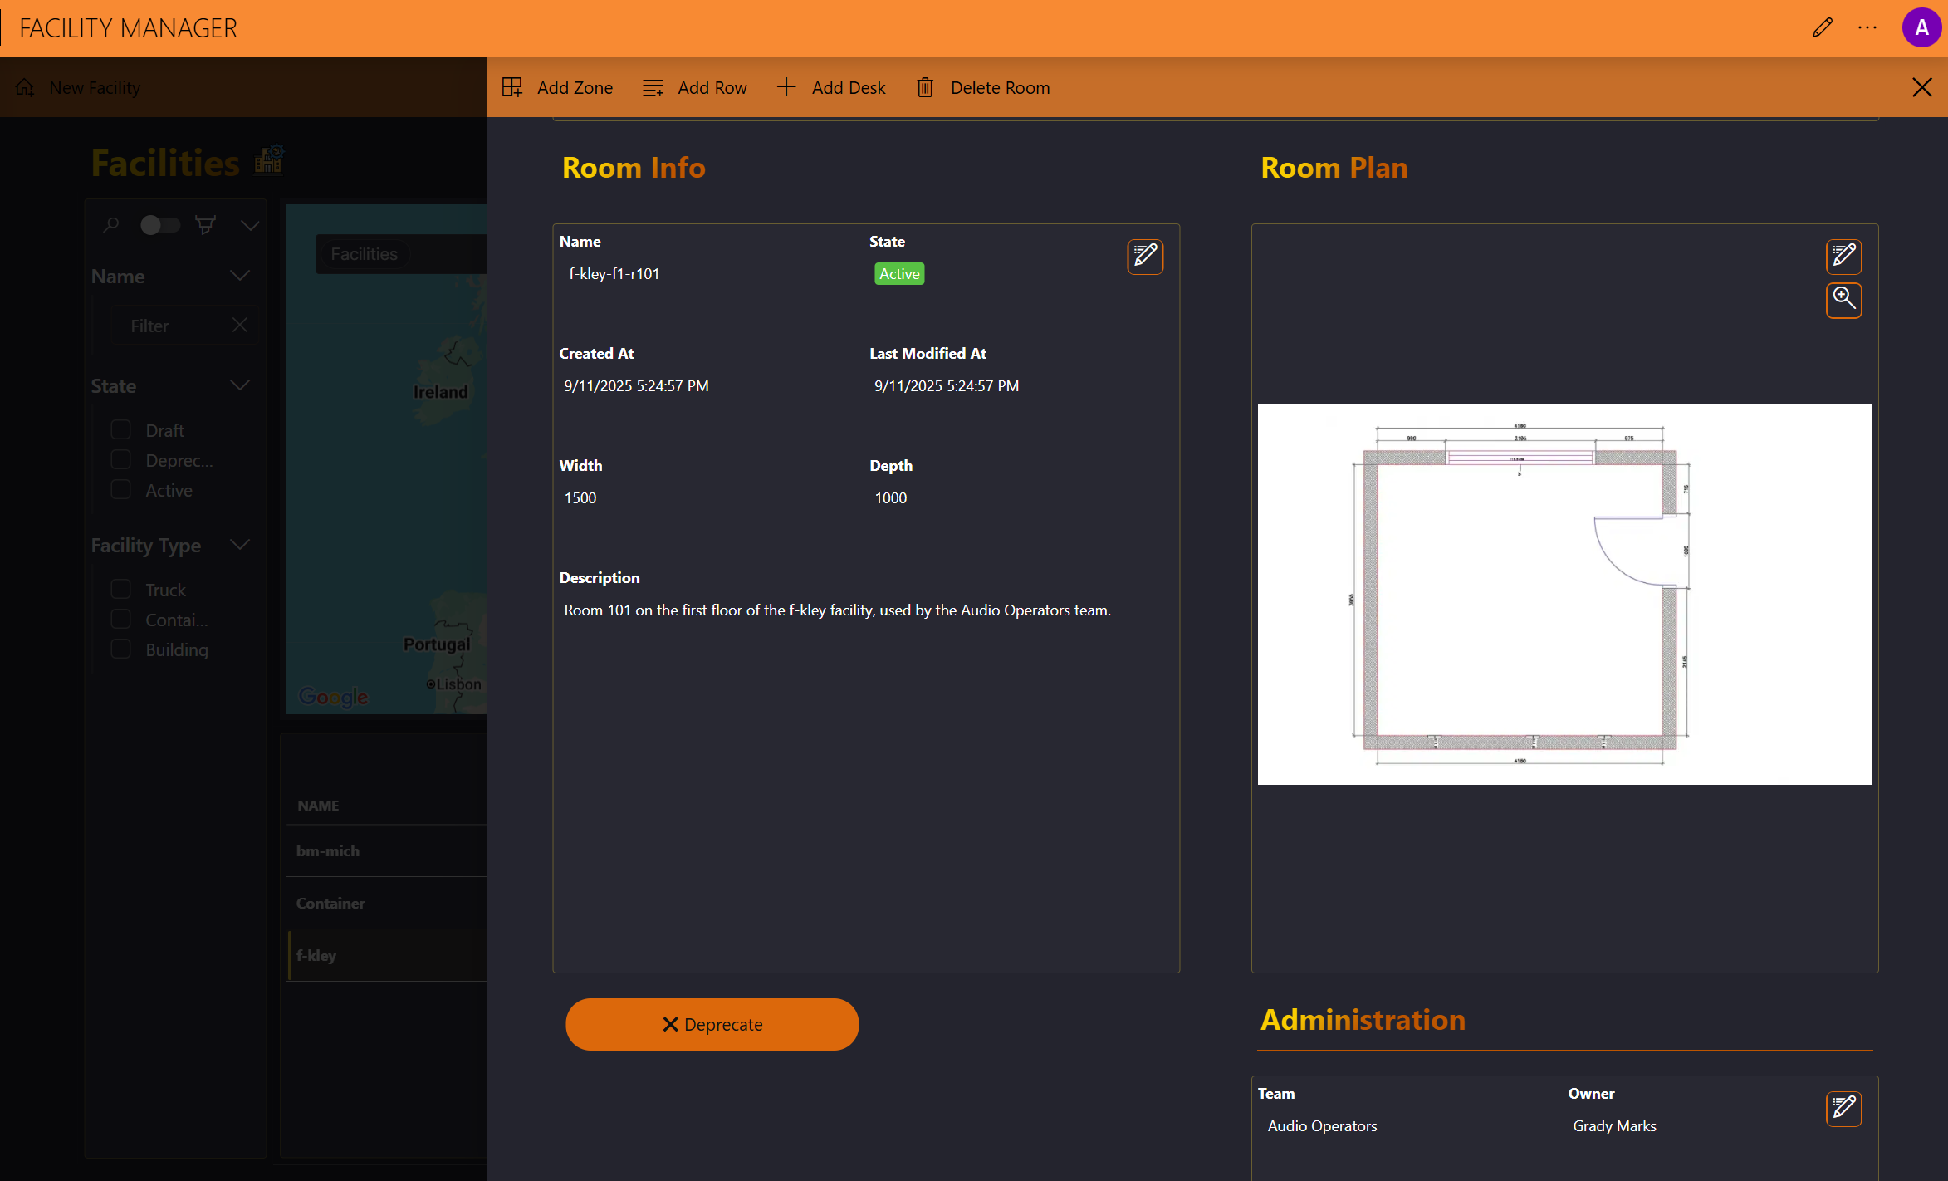The height and width of the screenshot is (1181, 1948).
Task: Open the three-dots more options menu
Action: point(1867,27)
